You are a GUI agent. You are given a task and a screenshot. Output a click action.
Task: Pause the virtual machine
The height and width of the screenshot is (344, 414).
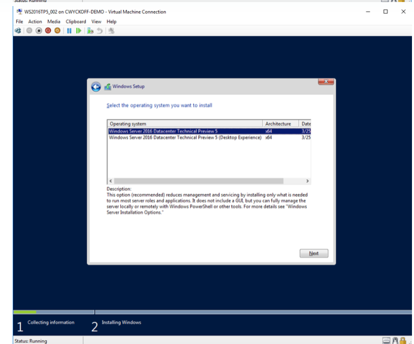69,30
